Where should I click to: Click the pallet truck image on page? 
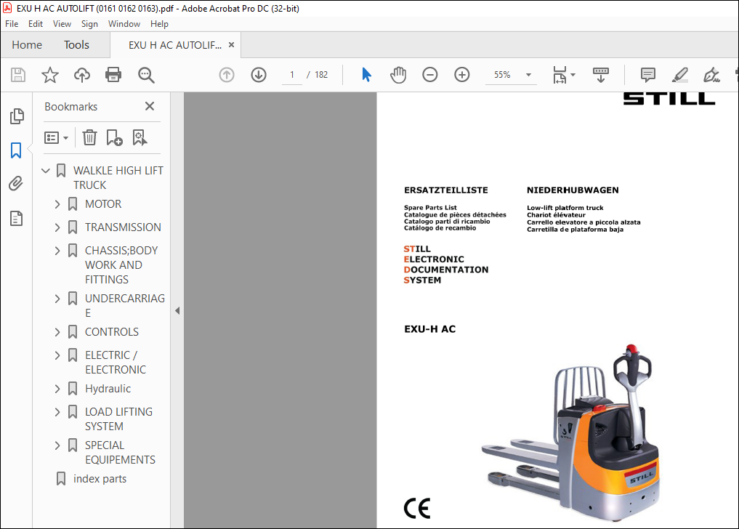[x=571, y=432]
